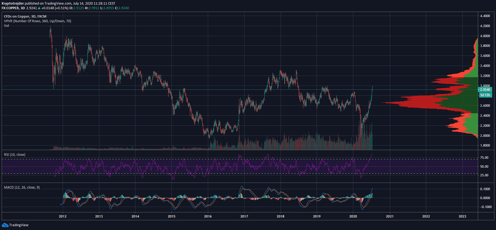Screen dimensions: 496x230
Task: Click the 1d 12h countdown label
Action: (x=485, y=95)
